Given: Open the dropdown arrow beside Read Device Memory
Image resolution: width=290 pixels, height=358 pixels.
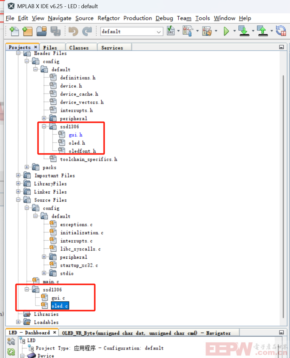Looking at the screenshot, I should tap(272, 31).
